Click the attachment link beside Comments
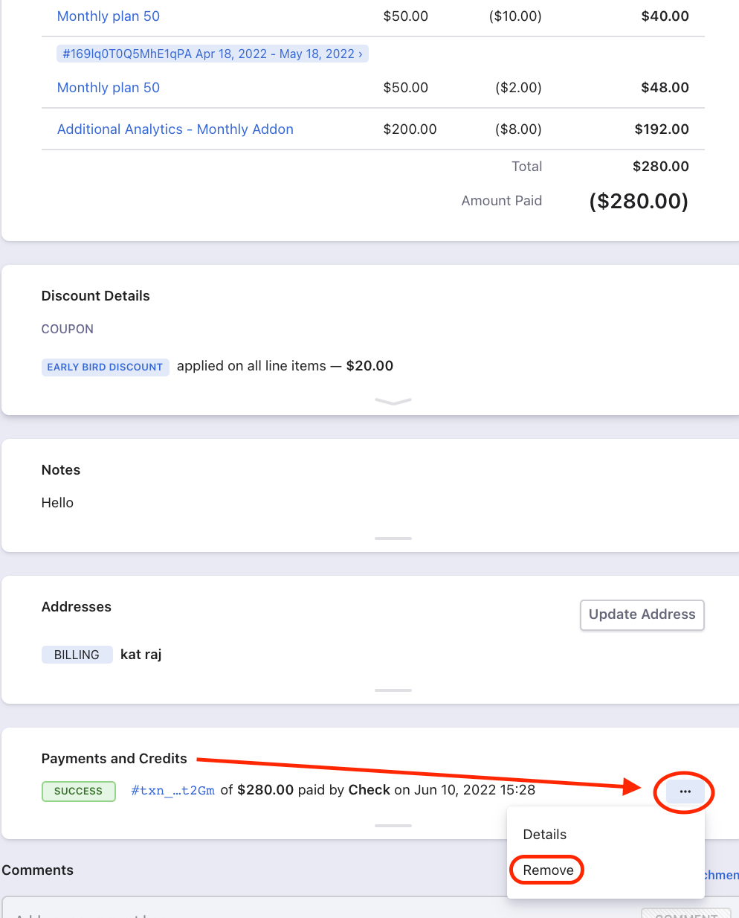The height and width of the screenshot is (918, 739). (720, 875)
